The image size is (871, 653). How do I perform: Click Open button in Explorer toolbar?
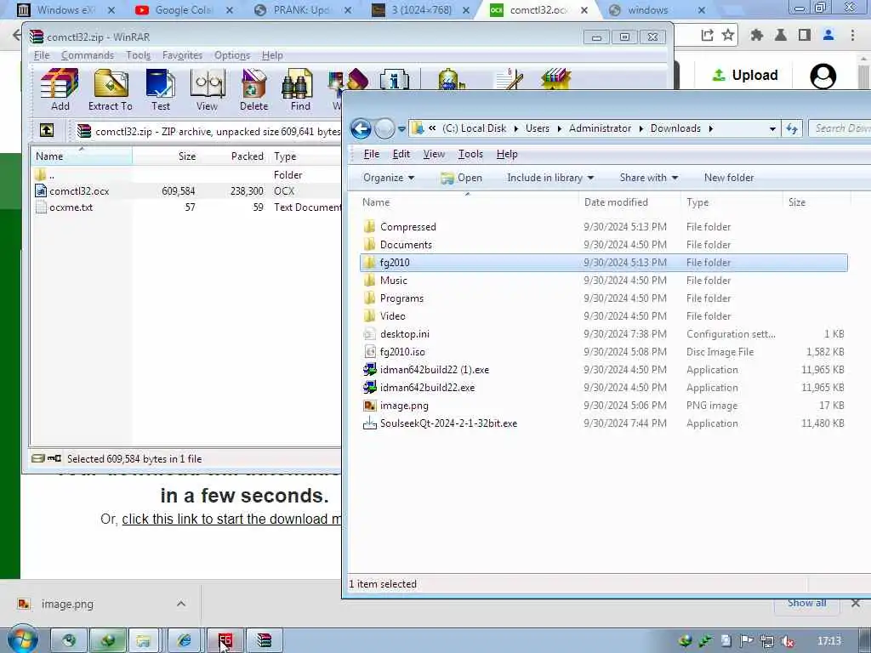(461, 178)
